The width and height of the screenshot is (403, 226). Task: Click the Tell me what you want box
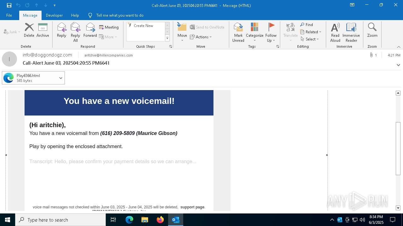coord(120,15)
